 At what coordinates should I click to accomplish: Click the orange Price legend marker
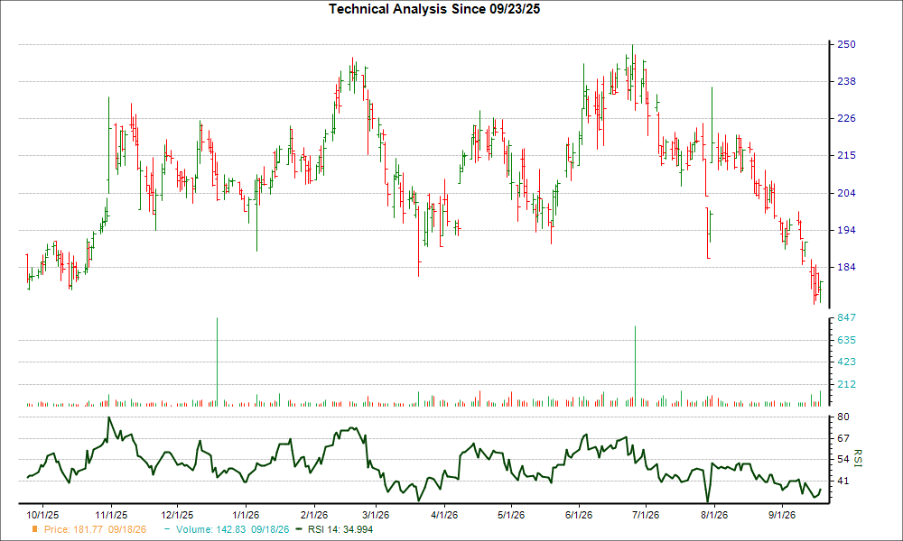[35, 529]
